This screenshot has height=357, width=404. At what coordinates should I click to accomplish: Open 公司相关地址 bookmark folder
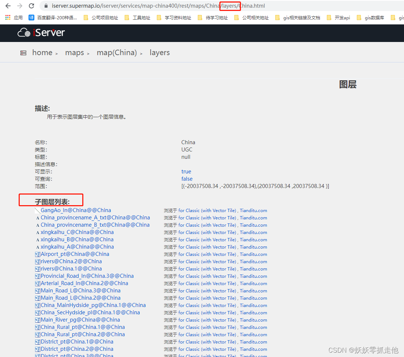click(252, 18)
